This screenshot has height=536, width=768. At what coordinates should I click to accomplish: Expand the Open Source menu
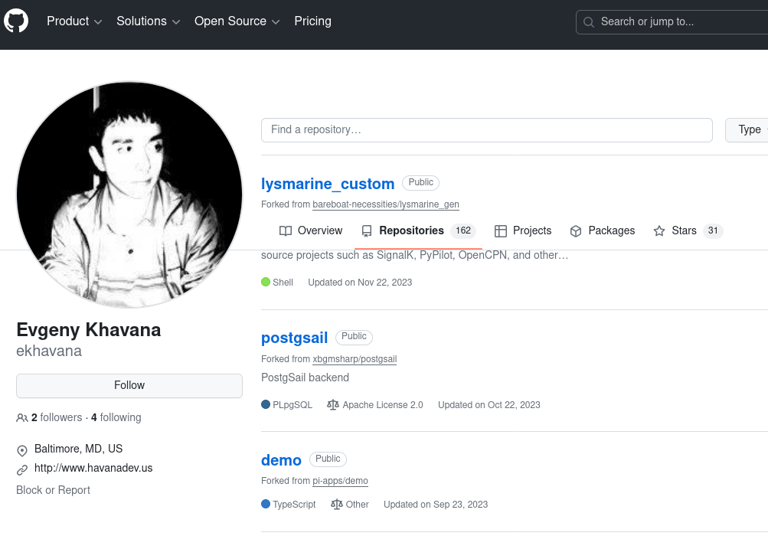[x=237, y=21]
